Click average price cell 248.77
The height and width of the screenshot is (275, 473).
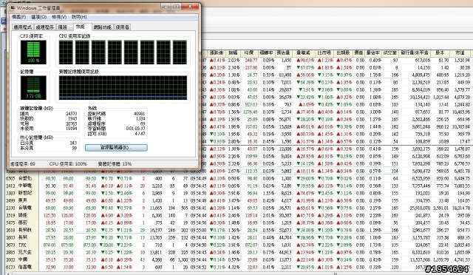pos(251,61)
